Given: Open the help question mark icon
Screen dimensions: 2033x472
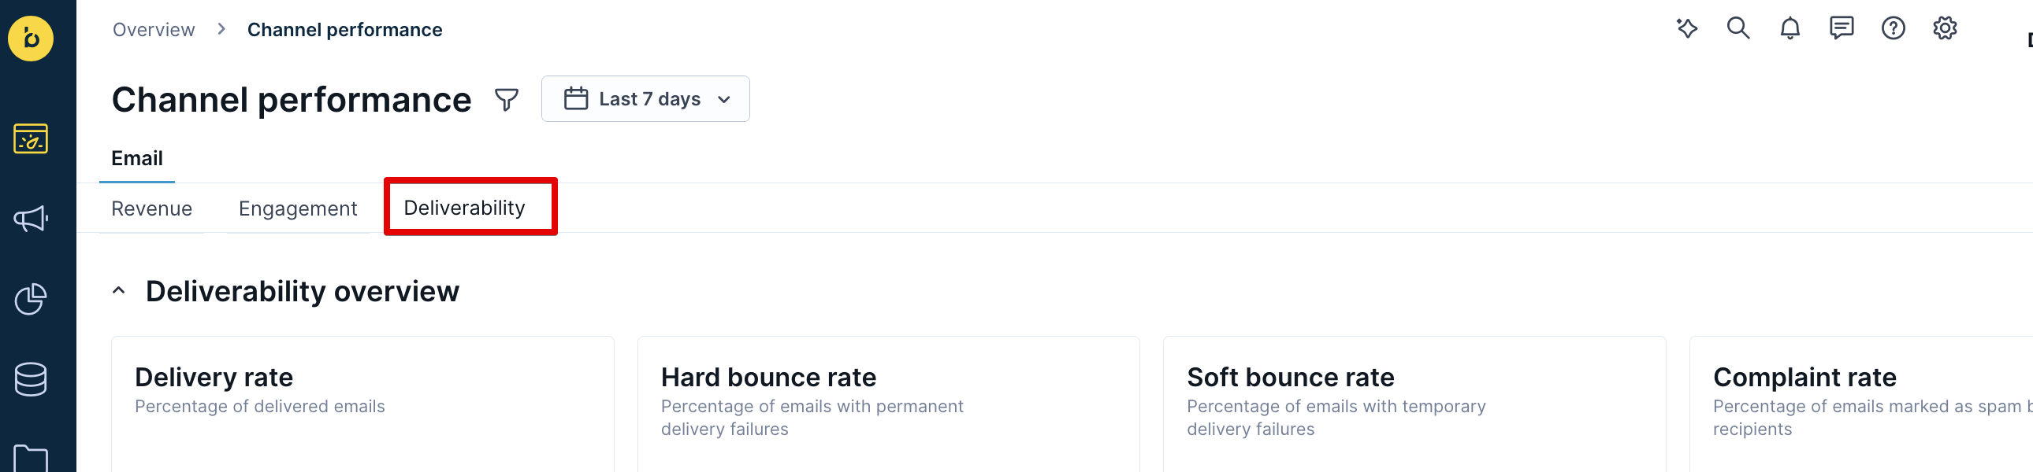Looking at the screenshot, I should 1893,28.
